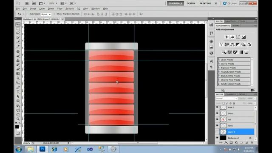Add a Photo Filter adjustment
The height and width of the screenshot is (153, 272).
click(244, 45)
